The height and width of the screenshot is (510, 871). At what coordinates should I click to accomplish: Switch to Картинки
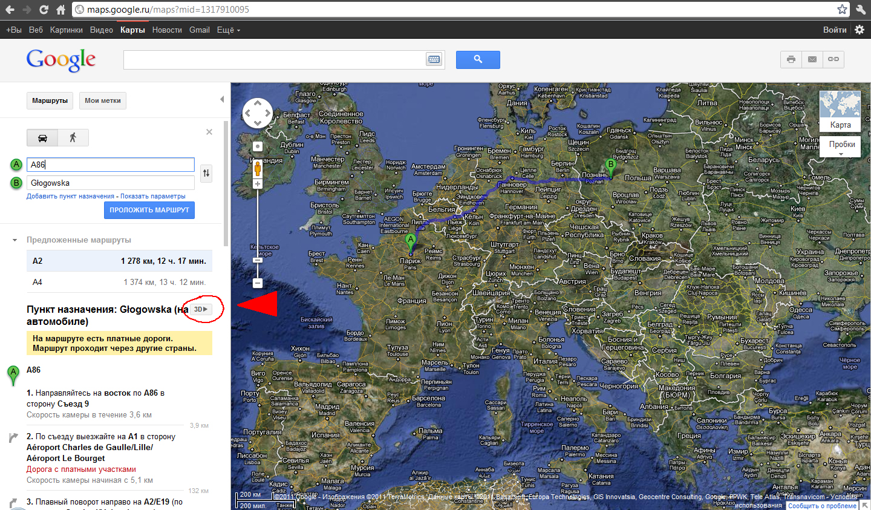tap(67, 30)
